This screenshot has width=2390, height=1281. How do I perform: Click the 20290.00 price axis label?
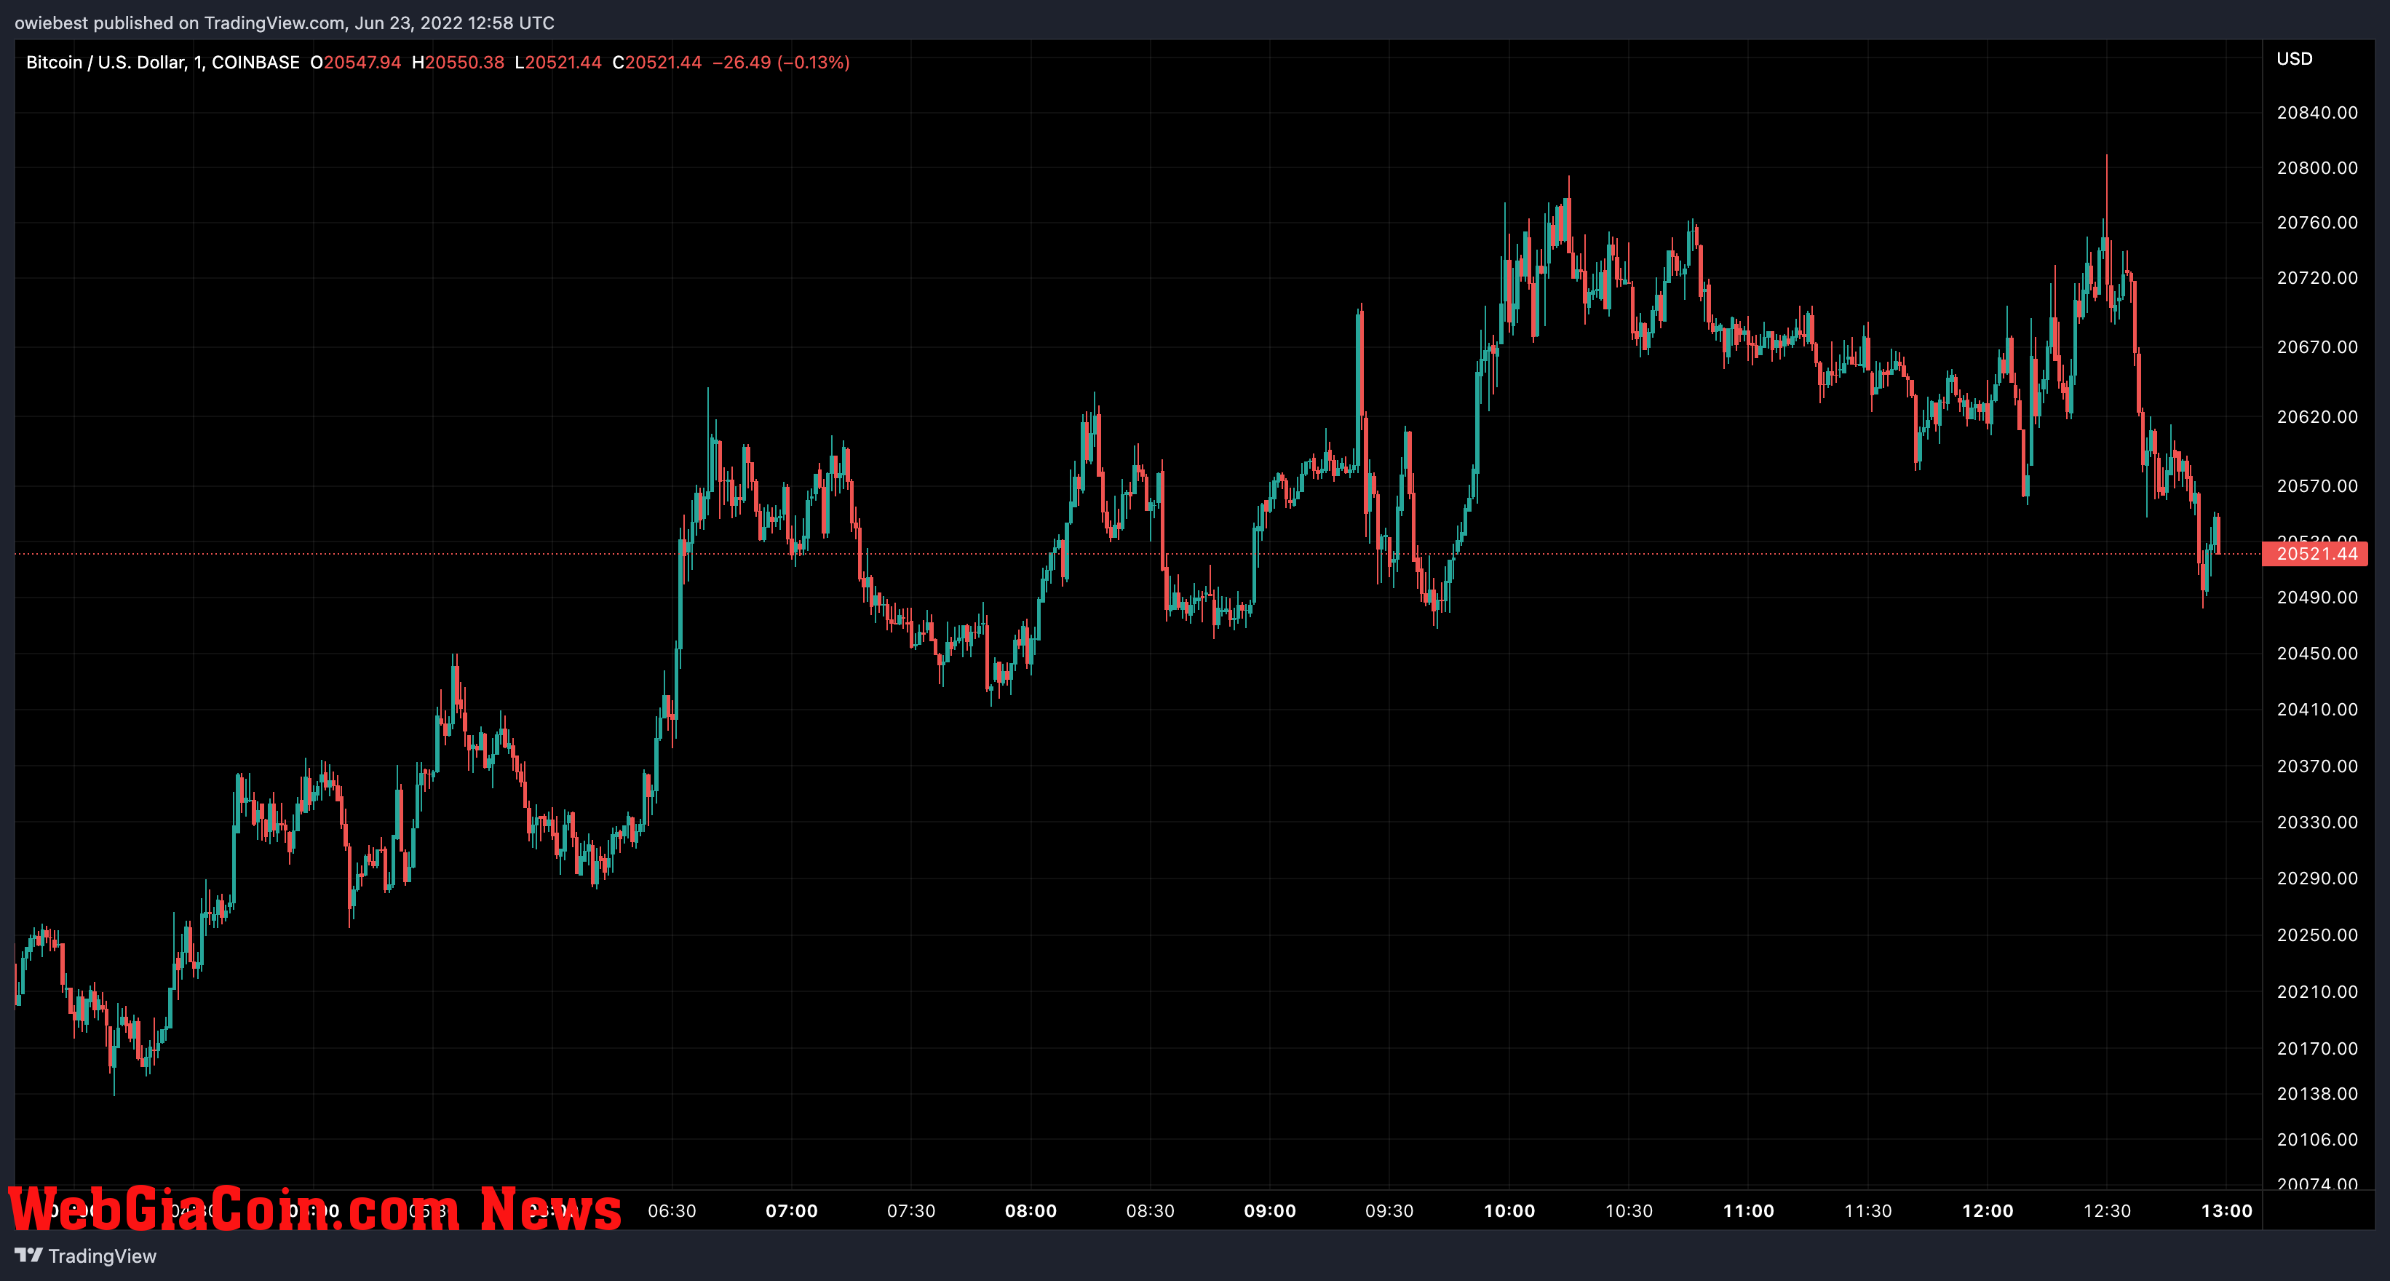point(2316,879)
